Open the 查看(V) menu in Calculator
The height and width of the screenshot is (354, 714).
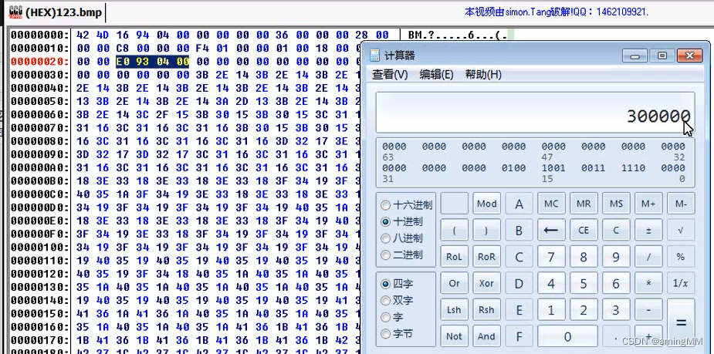coord(390,74)
